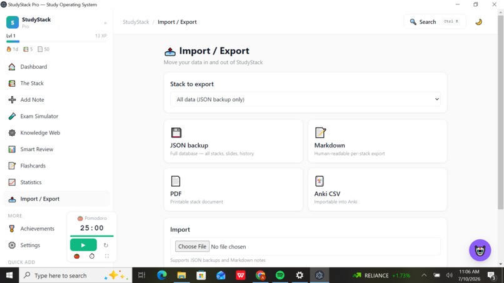The width and height of the screenshot is (504, 283).
Task: Click the volume speaker tray icon
Action: pos(449,276)
